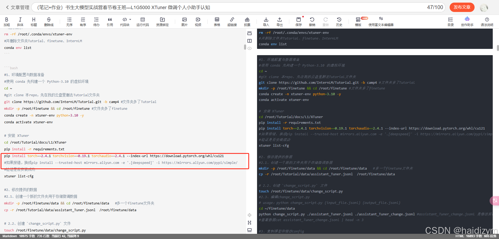The width and height of the screenshot is (499, 239).
Task: Insert a heading with 标题 tool
Action: click(34, 22)
